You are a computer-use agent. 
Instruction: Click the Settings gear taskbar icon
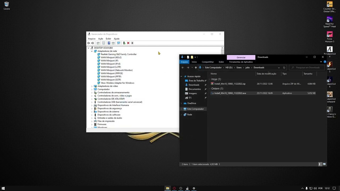pos(194,188)
